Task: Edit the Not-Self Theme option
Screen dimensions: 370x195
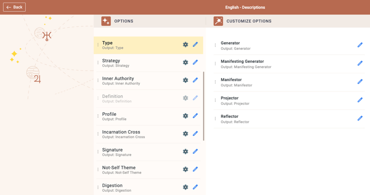Action: [195, 169]
